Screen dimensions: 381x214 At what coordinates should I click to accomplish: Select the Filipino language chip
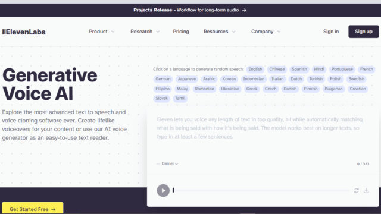[x=163, y=89]
